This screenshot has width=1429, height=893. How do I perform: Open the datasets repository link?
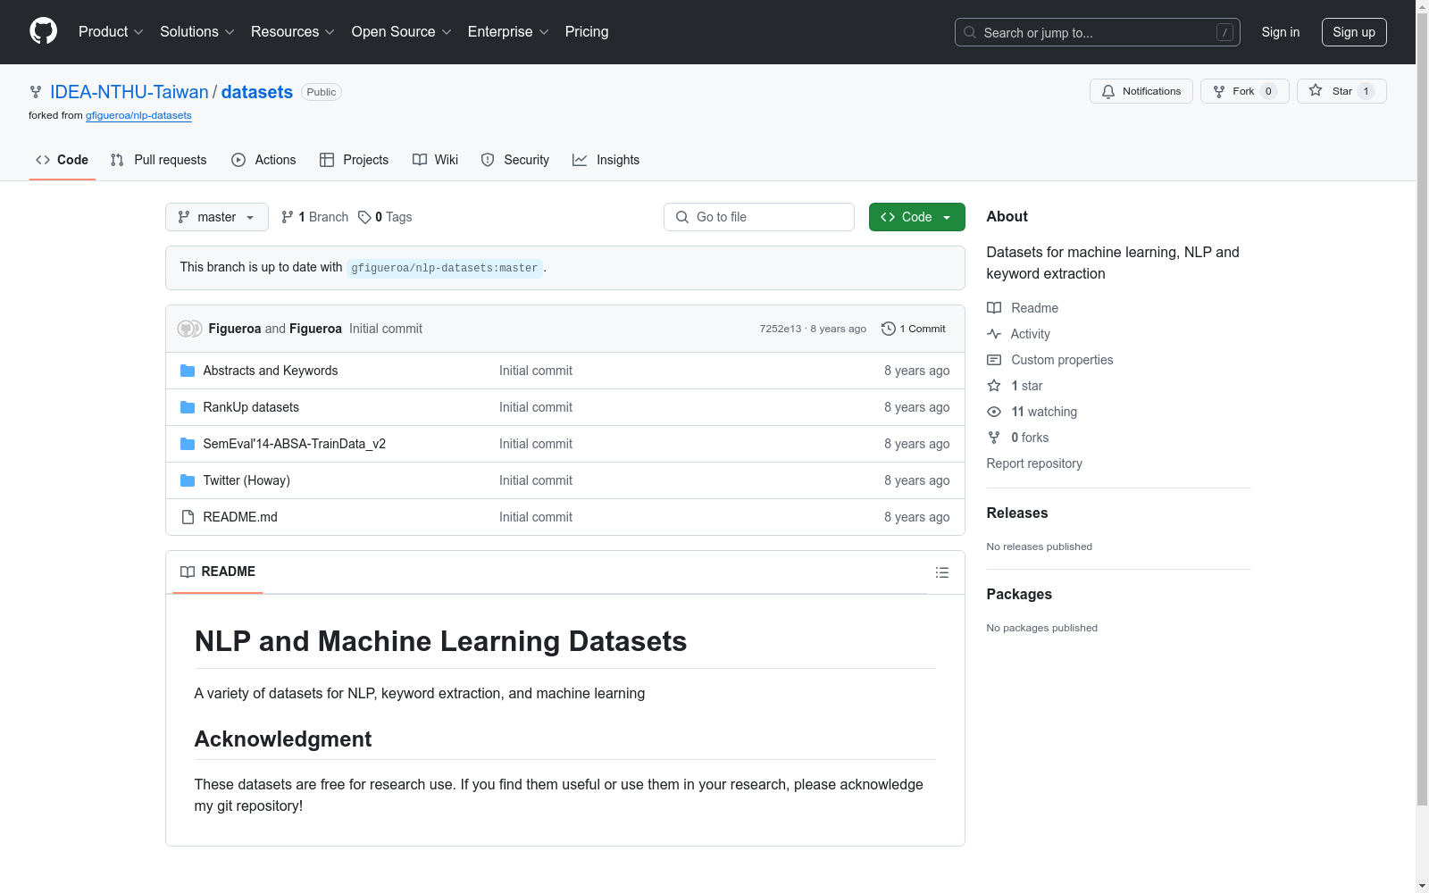coord(257,92)
